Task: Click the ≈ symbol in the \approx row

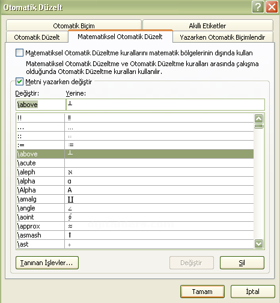Action: (70, 226)
